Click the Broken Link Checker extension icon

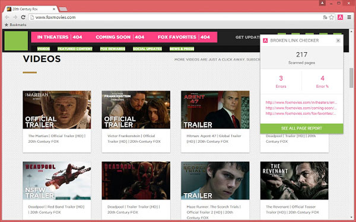tap(340, 17)
